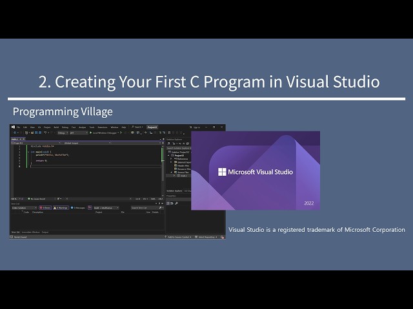The image size is (413, 309).
Task: Click the Description column header
Action: tap(37, 212)
